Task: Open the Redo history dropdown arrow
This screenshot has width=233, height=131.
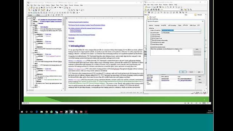Action: pyautogui.click(x=62, y=8)
